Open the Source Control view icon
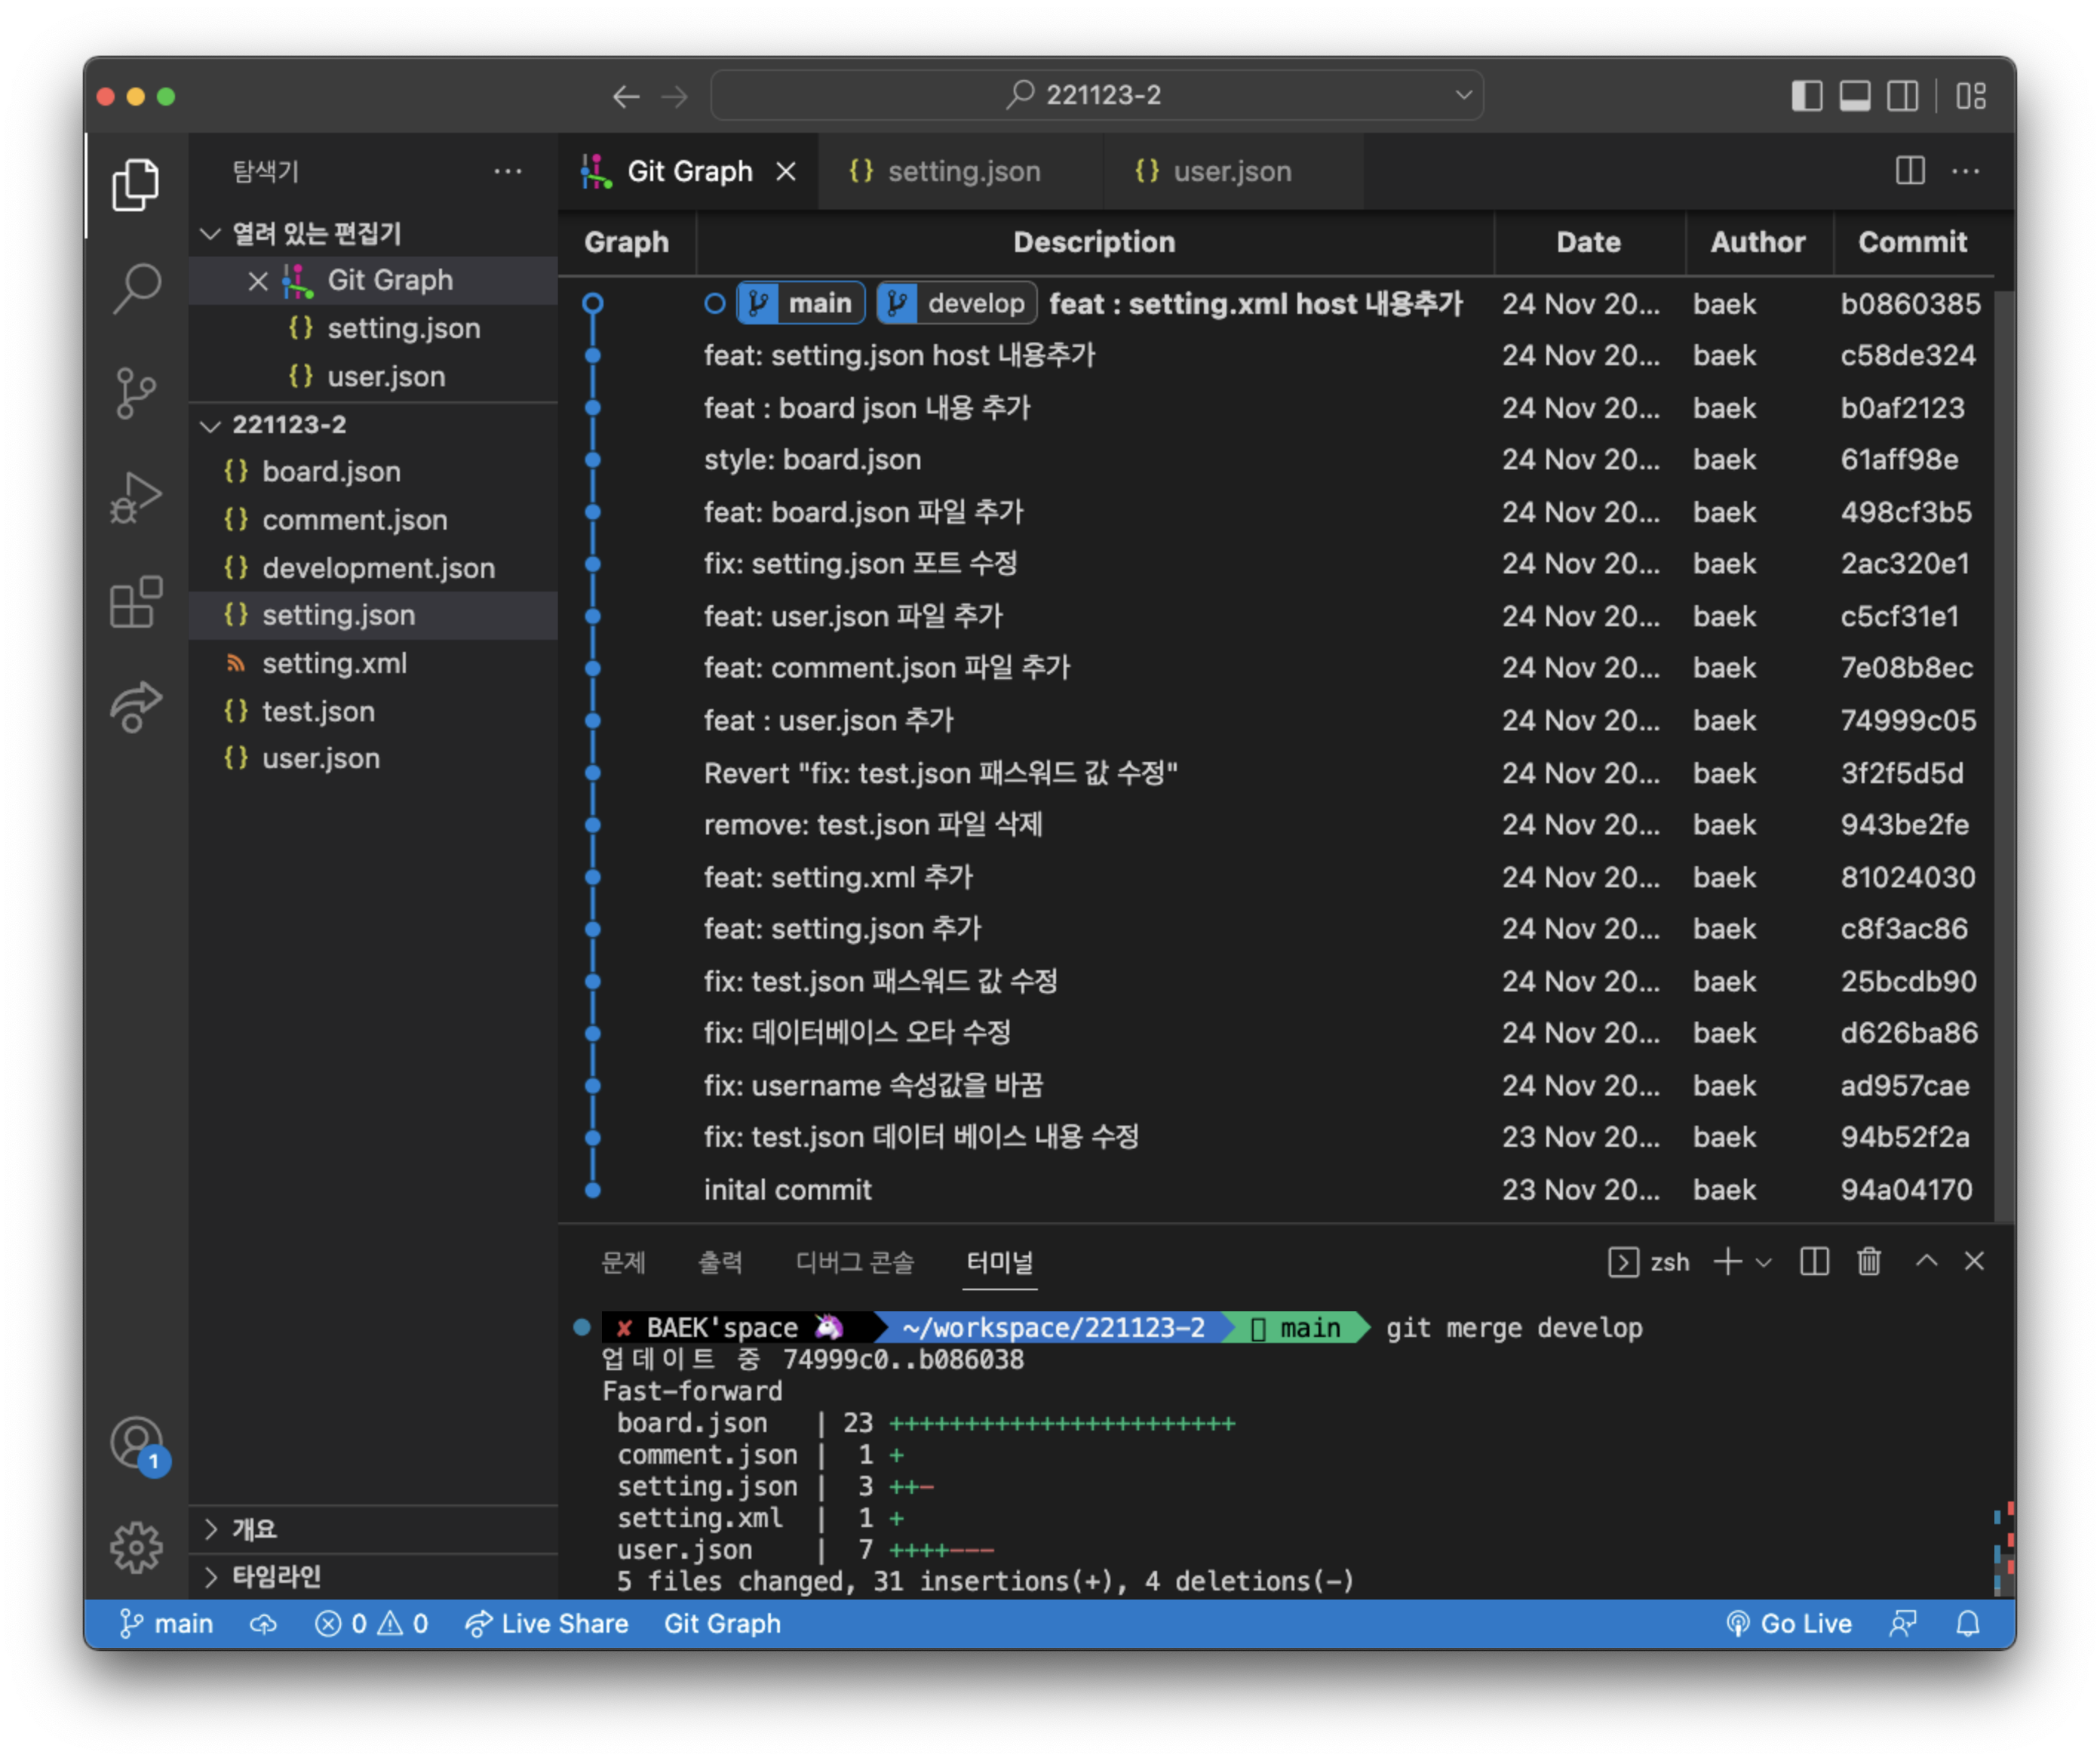This screenshot has height=1761, width=2100. 136,392
